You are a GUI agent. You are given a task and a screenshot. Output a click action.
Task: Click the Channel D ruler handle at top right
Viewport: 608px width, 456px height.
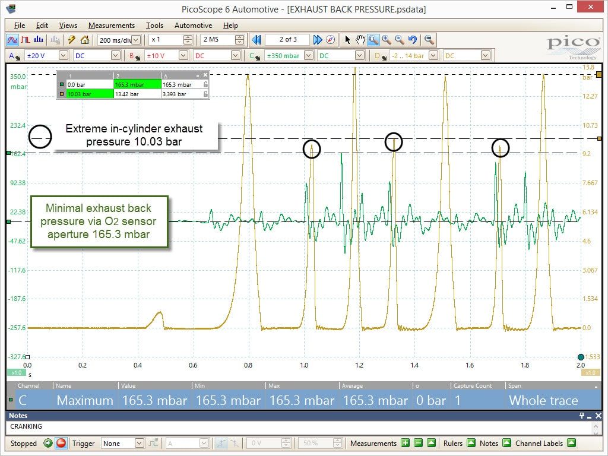coord(599,74)
